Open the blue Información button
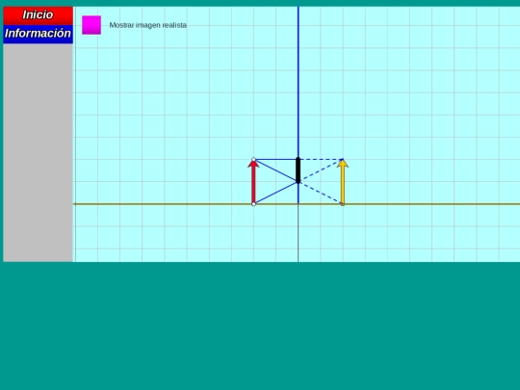The width and height of the screenshot is (520, 390). 38,34
